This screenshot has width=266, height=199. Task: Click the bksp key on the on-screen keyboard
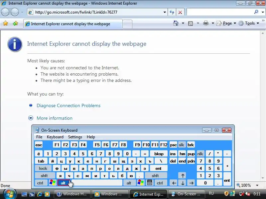(159, 154)
